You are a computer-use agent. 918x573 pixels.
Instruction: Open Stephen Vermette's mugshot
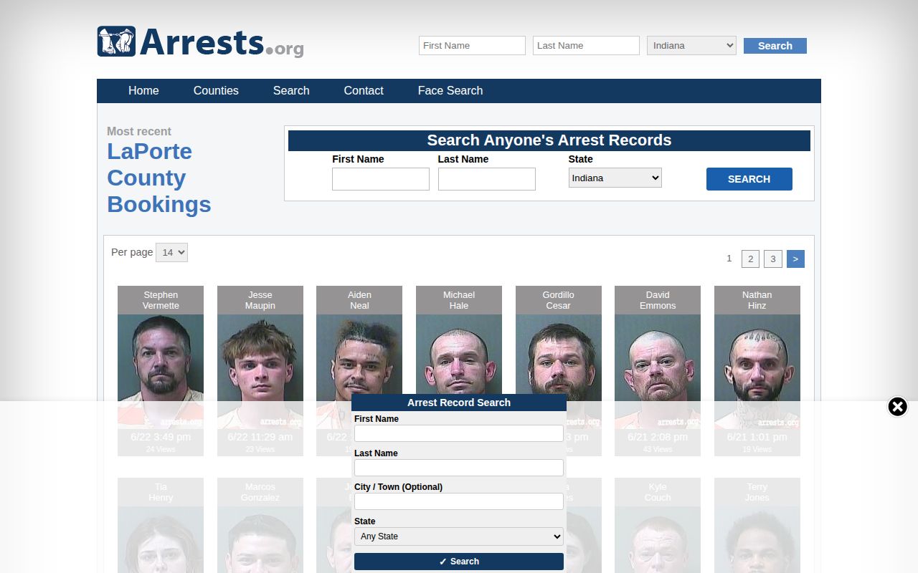coord(161,371)
